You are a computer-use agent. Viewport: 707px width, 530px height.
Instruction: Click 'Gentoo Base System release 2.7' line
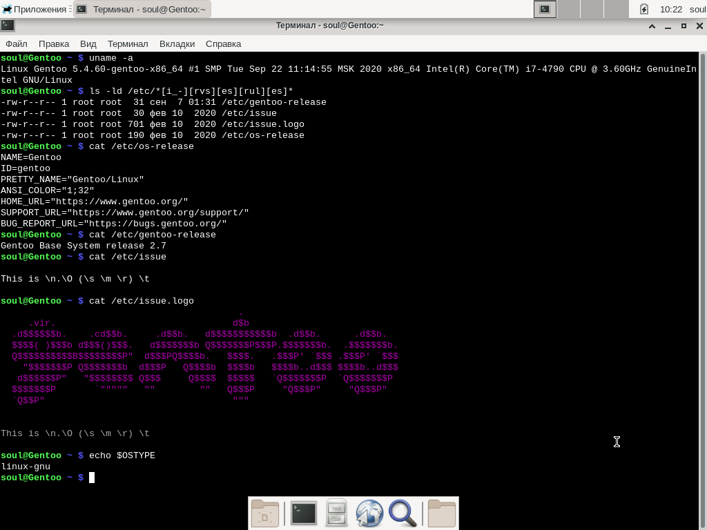(84, 246)
